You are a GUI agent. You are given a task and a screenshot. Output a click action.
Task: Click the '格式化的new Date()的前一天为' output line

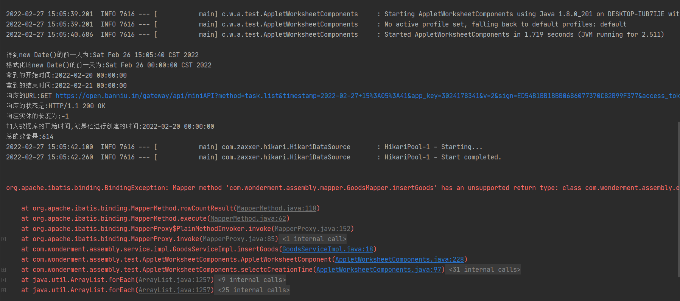[109, 65]
